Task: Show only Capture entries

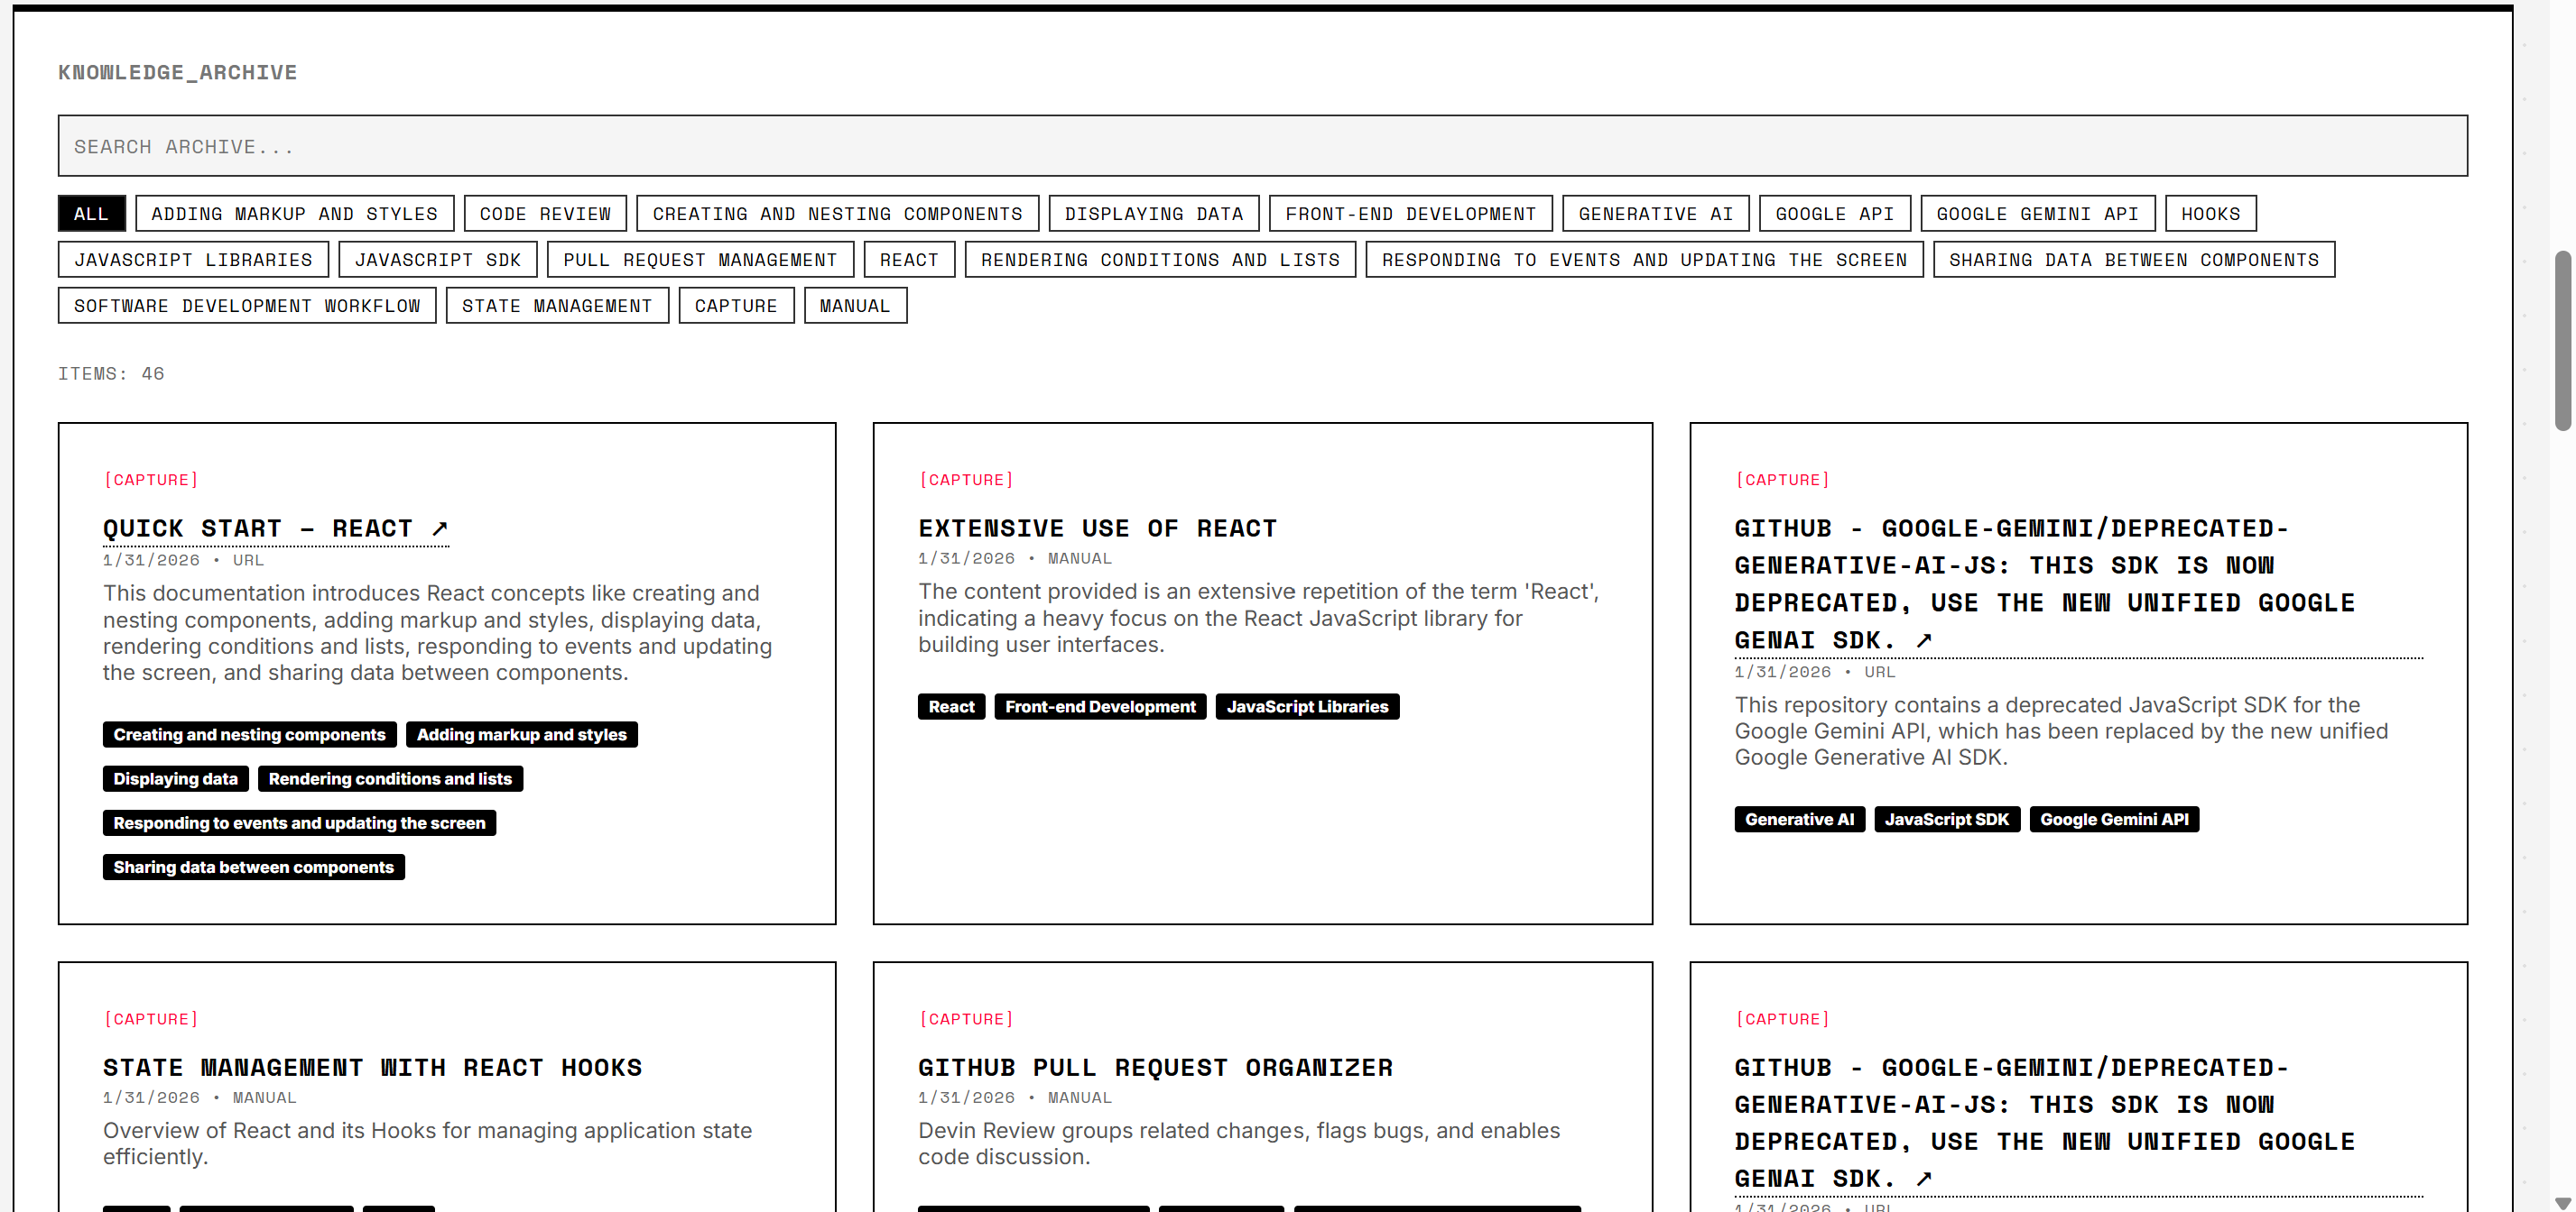Action: pos(736,306)
